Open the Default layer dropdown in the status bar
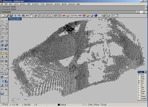 (69, 105)
